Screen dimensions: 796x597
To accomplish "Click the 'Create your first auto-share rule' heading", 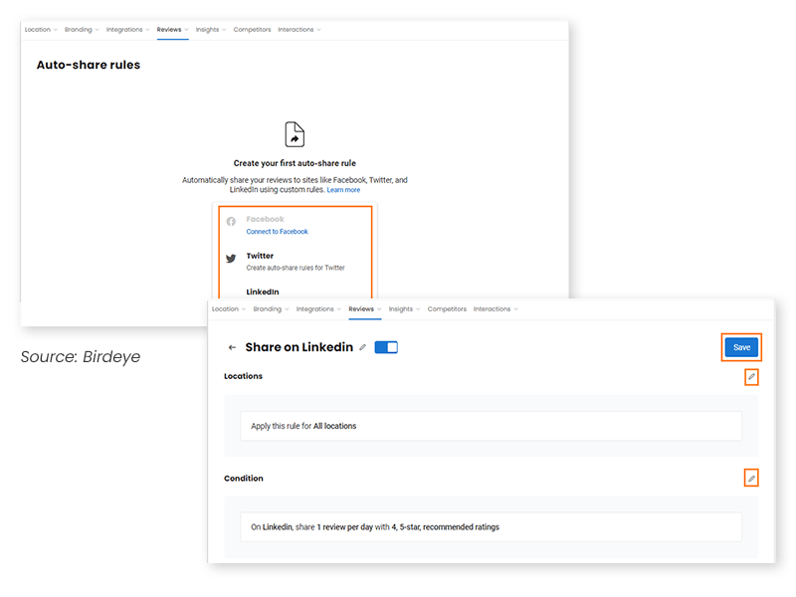I will point(295,163).
